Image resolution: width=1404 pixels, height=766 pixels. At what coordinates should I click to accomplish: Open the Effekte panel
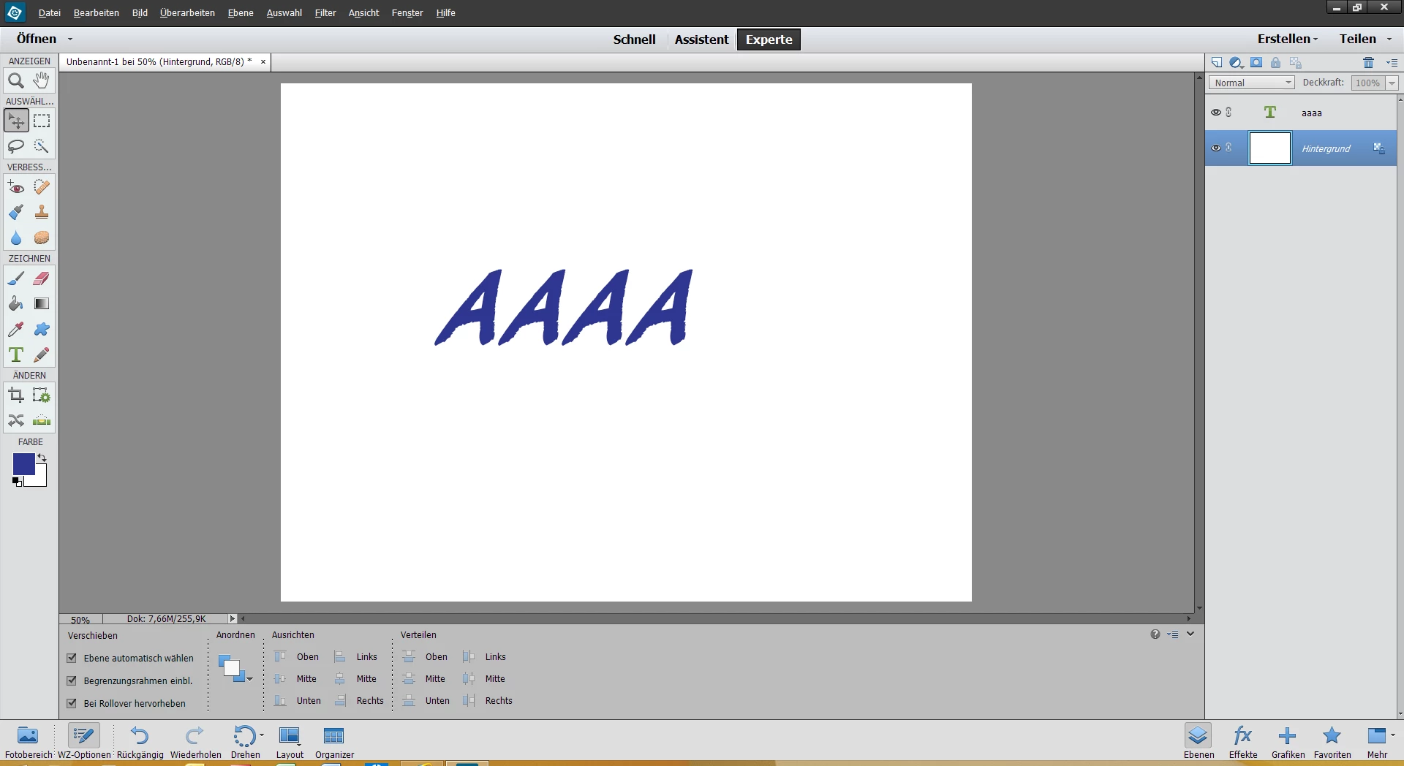click(1243, 742)
